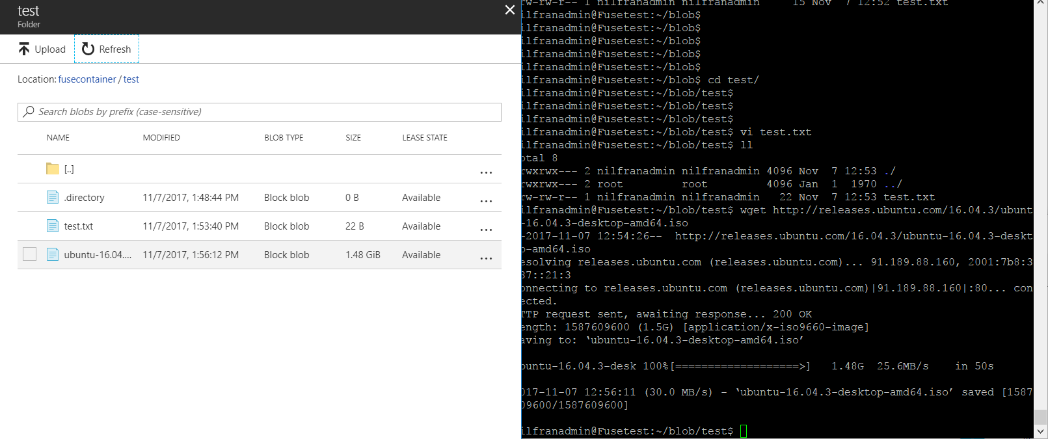
Task: Click Available lease state of test.txt
Action: (421, 226)
